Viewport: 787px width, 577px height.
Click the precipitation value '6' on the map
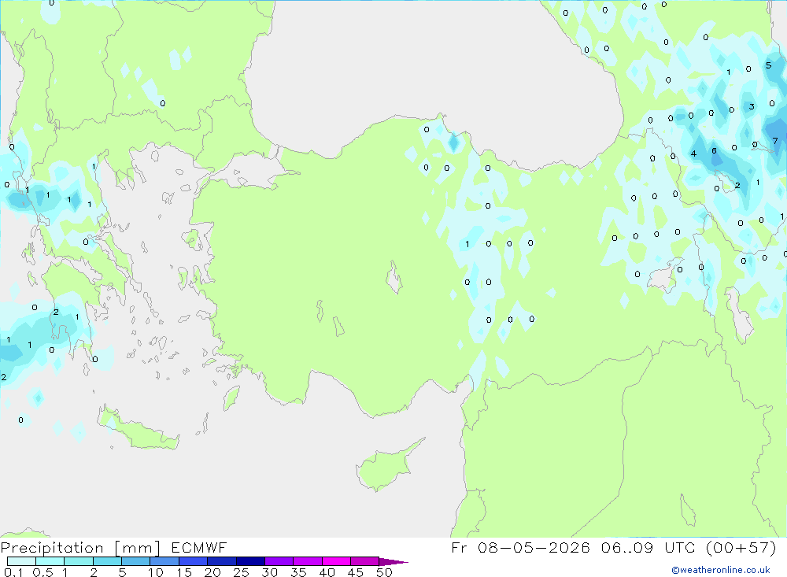[x=715, y=150]
